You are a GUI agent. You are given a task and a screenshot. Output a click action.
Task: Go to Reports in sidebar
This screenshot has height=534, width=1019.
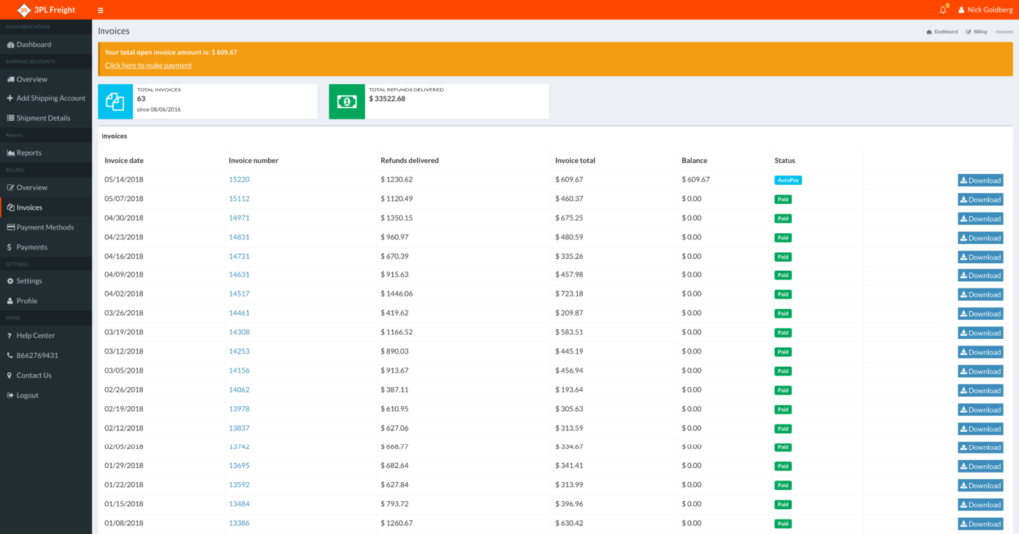tap(29, 153)
